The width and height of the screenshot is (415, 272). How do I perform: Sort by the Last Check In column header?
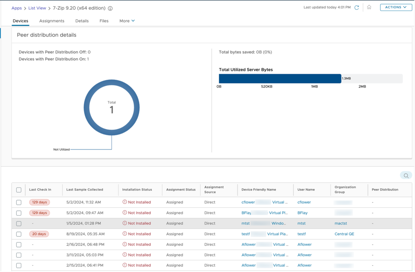point(40,190)
